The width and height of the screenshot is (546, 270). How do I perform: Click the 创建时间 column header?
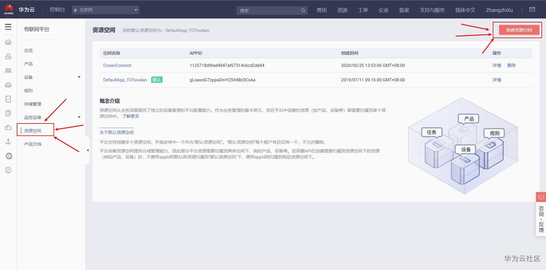tap(350, 53)
